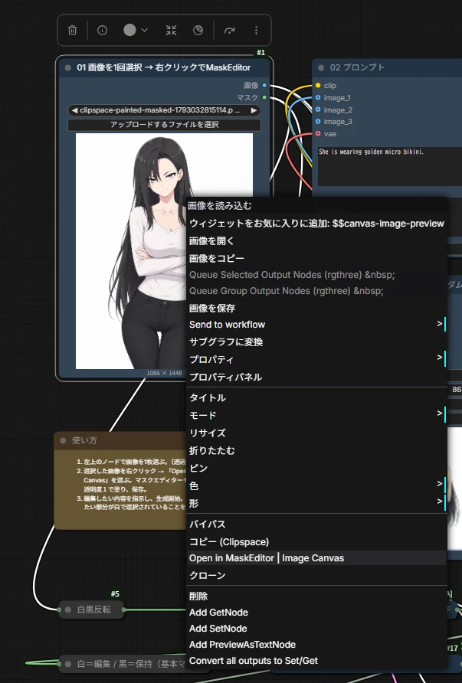Viewport: 462px width, 683px height.
Task: Expand 色 color submenu
Action: click(317, 485)
